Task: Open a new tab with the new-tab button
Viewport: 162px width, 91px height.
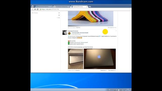Action: (x=90, y=7)
